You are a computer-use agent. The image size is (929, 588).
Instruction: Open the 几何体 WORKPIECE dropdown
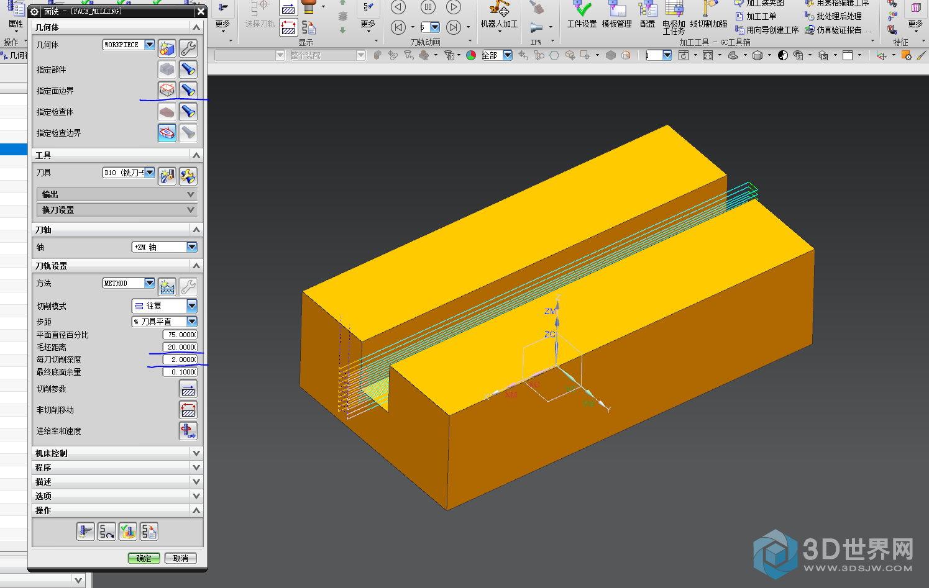(x=150, y=45)
